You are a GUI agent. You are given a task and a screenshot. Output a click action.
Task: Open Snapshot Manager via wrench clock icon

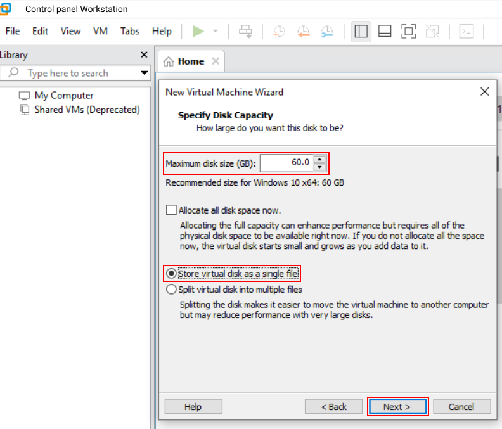coord(327,31)
